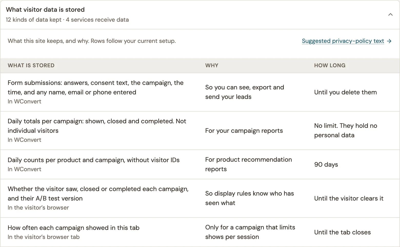Click the 'Until the visitor clears it' cell
This screenshot has width=400, height=247.
[x=349, y=198]
